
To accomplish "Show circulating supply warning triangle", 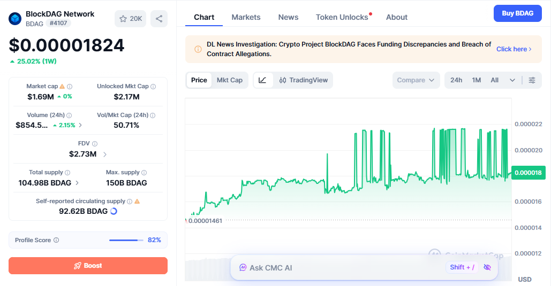I will coord(137,201).
